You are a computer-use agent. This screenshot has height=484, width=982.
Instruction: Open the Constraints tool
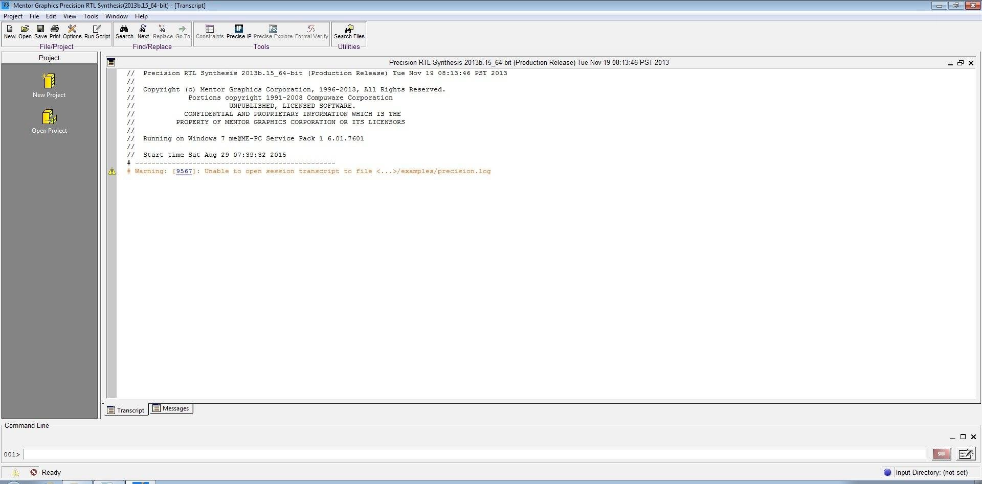[210, 32]
